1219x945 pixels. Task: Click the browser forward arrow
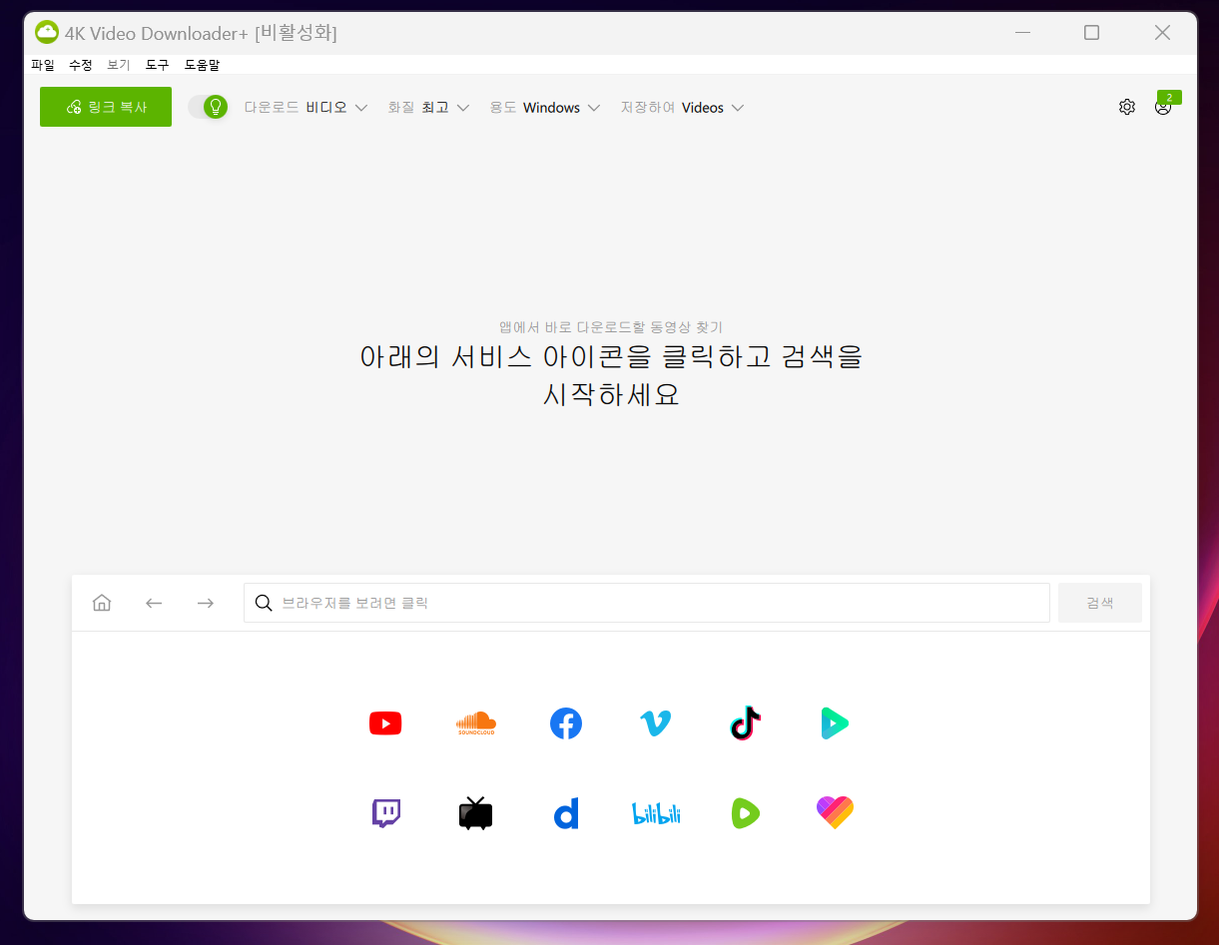tap(206, 603)
